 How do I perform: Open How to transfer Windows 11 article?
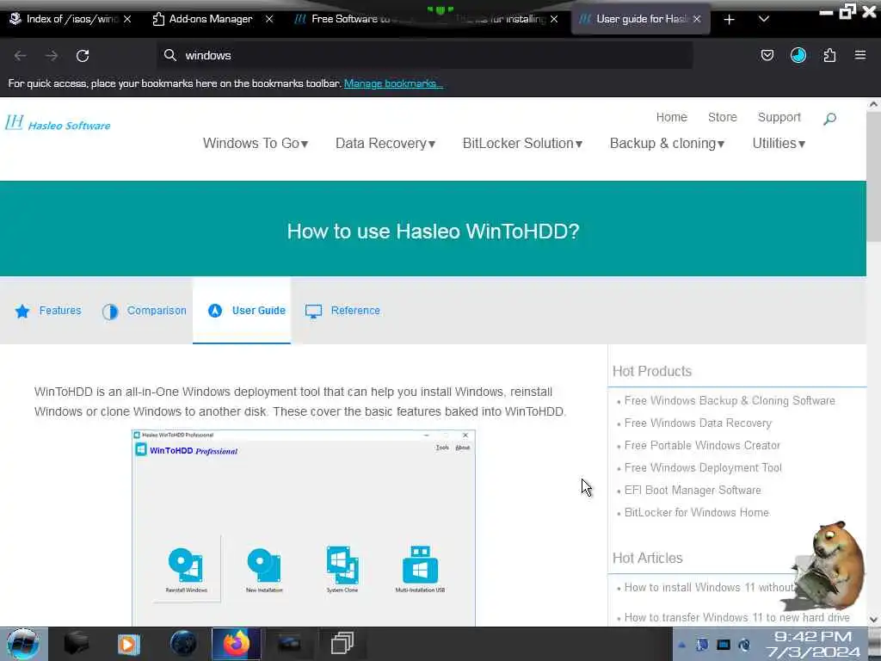click(736, 618)
